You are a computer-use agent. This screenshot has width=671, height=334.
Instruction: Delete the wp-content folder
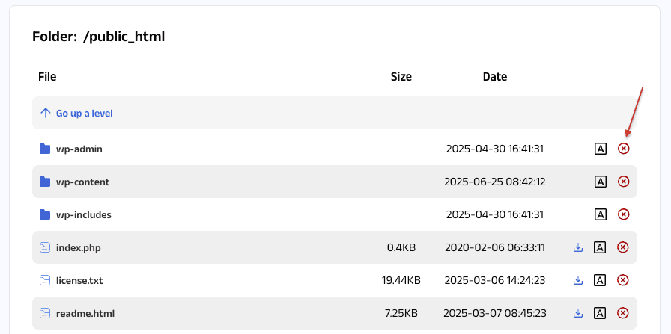pos(623,182)
